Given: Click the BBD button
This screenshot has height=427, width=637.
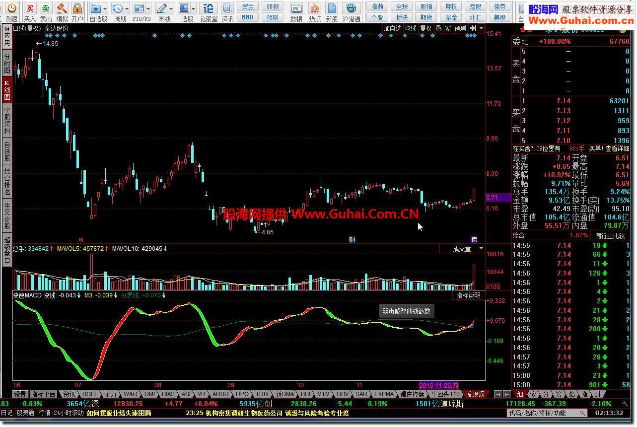Looking at the screenshot, I should click(247, 17).
